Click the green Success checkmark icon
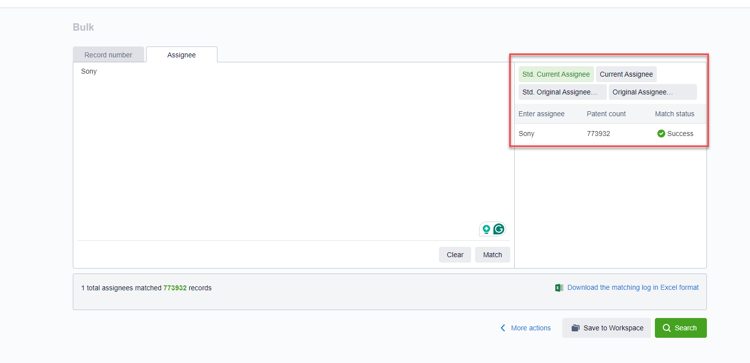 click(x=661, y=134)
